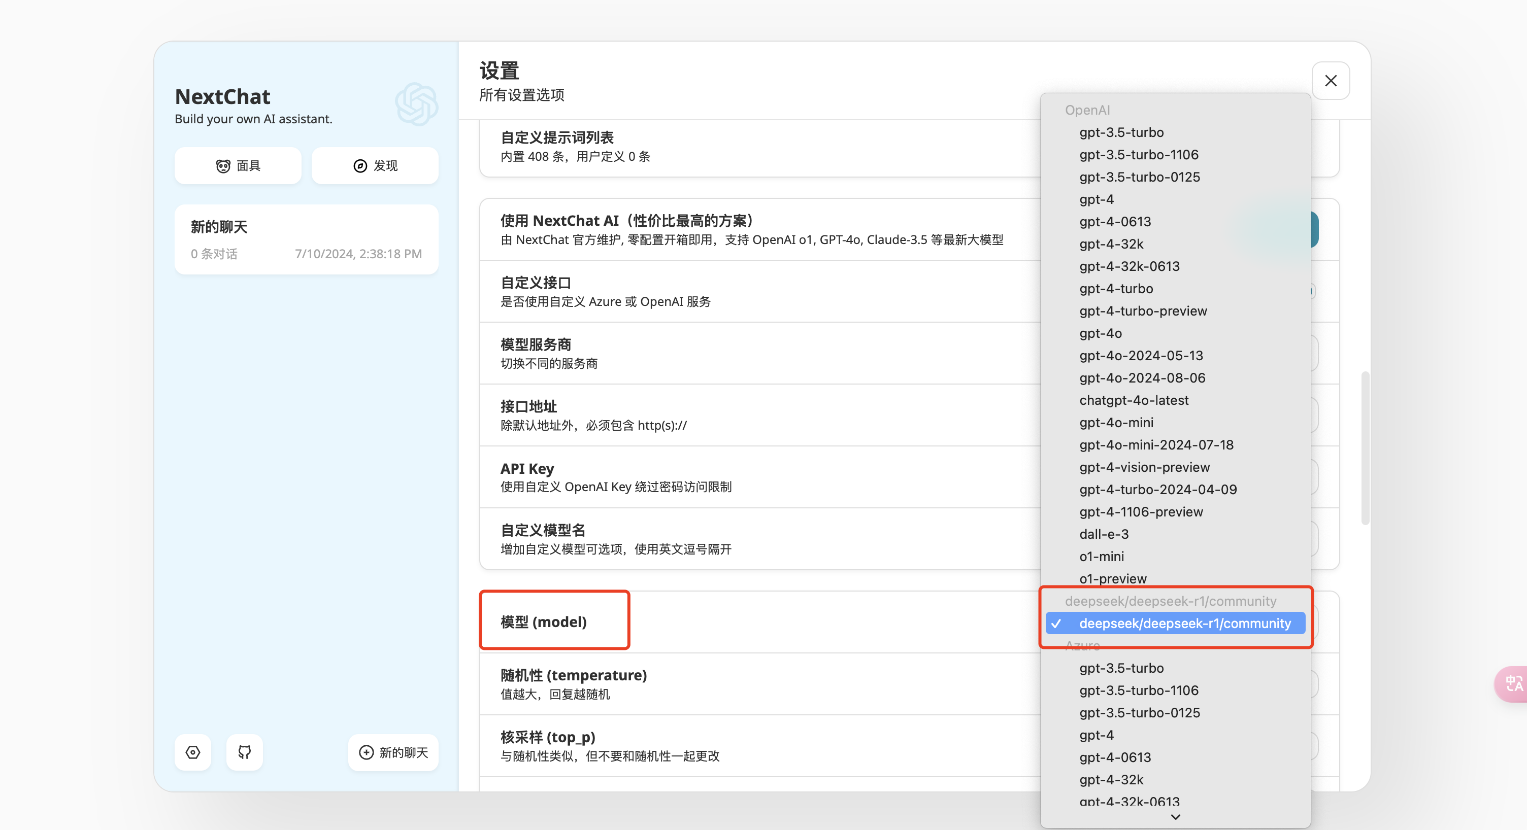The height and width of the screenshot is (830, 1527).
Task: Click the settings icon in sidebar footer
Action: click(x=193, y=752)
